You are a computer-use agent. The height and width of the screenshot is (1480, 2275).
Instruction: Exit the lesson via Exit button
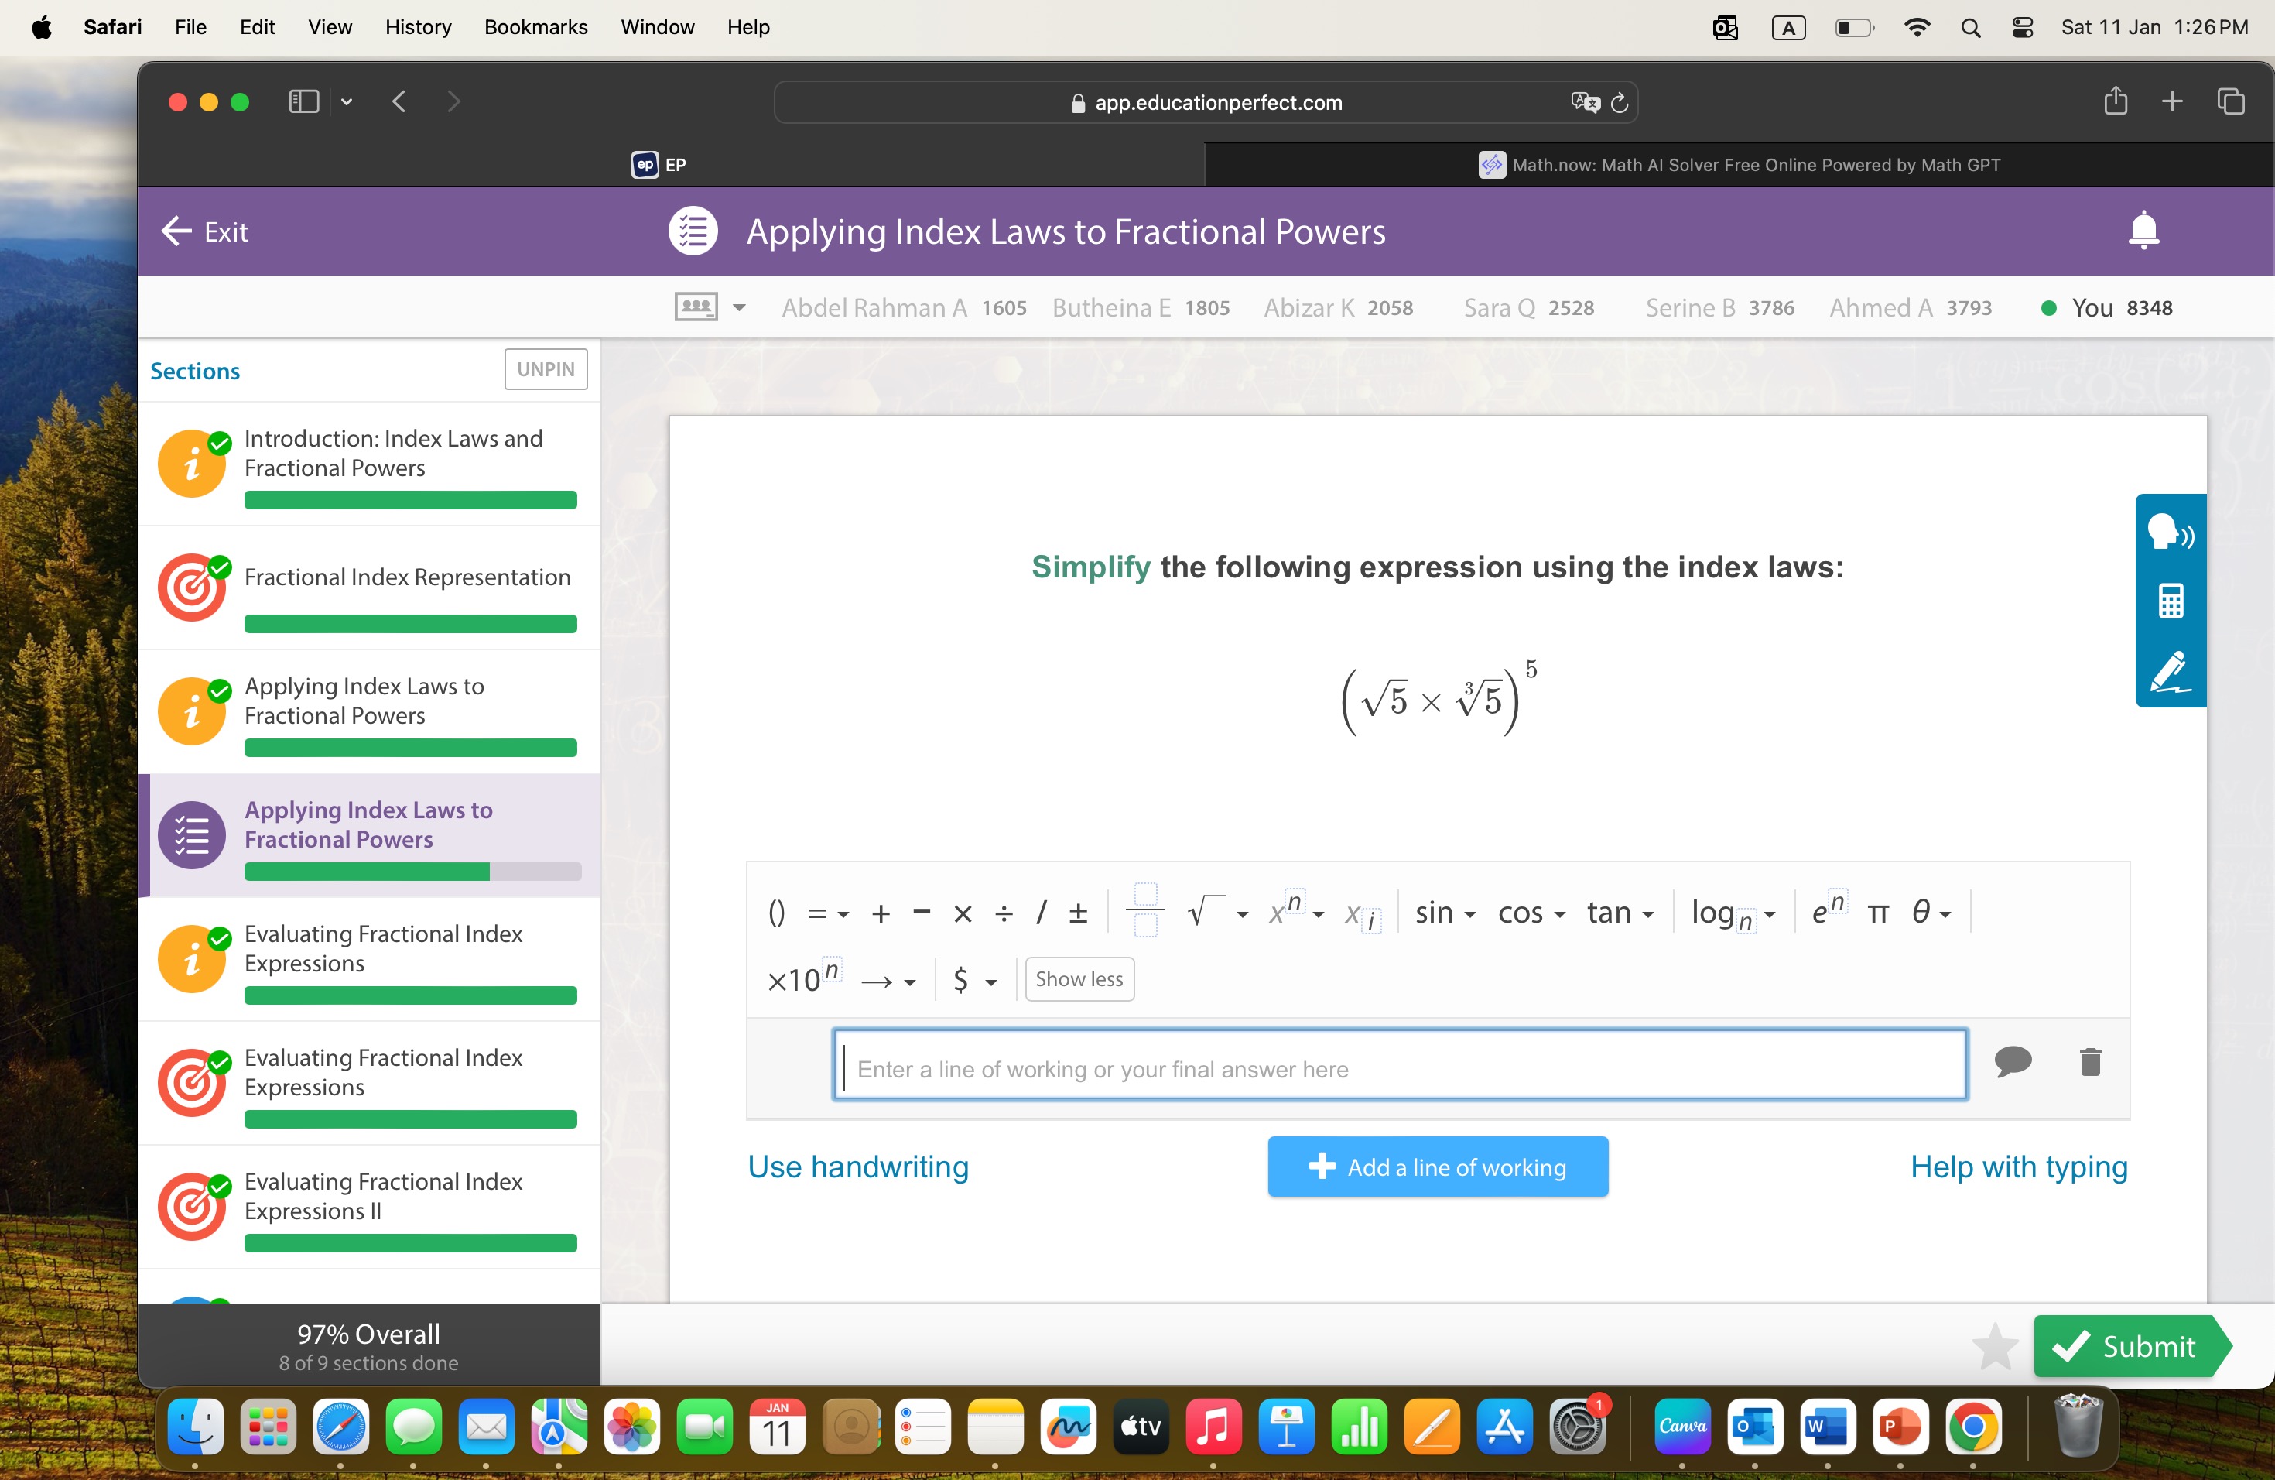tap(204, 231)
